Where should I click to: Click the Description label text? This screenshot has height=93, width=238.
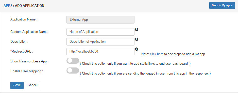[x=19, y=42]
